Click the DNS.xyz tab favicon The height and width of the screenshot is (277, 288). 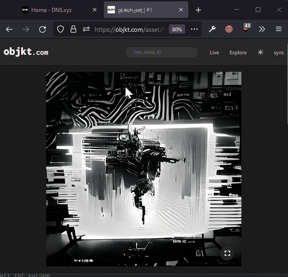pyautogui.click(x=25, y=10)
